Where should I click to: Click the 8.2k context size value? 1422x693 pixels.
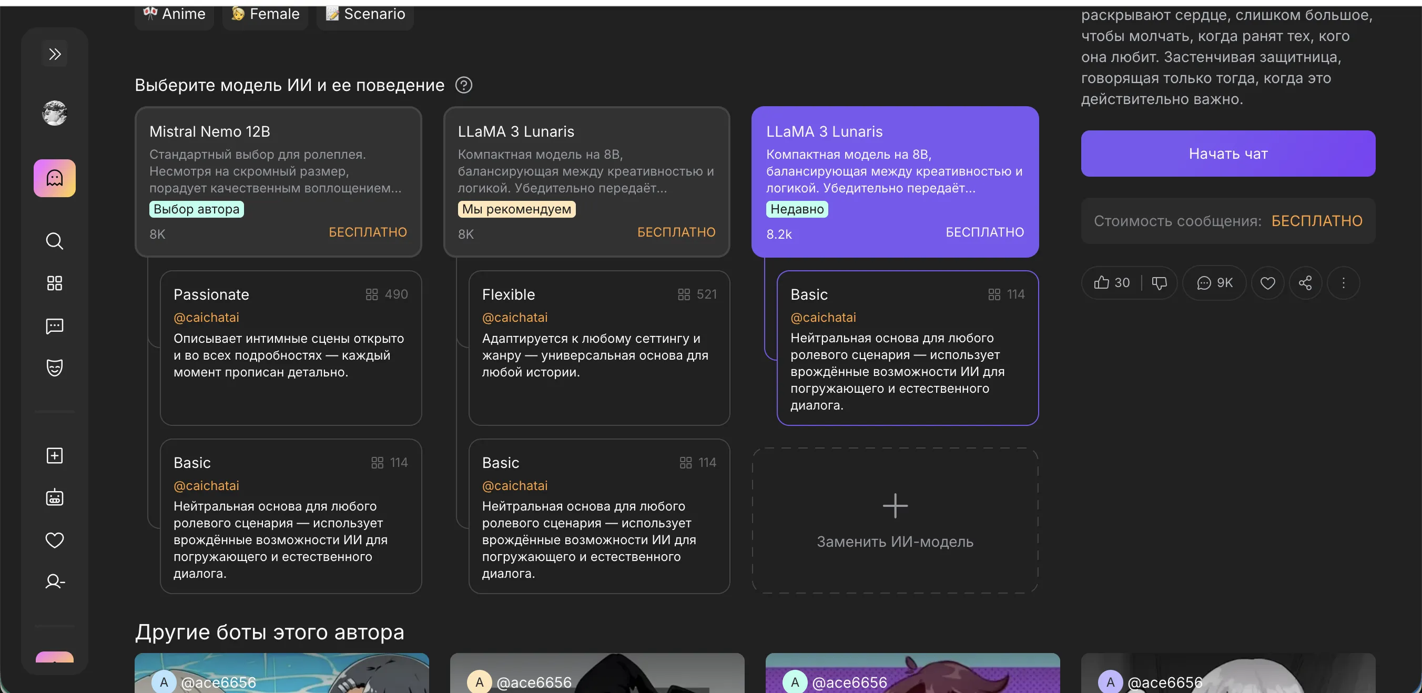pos(779,234)
